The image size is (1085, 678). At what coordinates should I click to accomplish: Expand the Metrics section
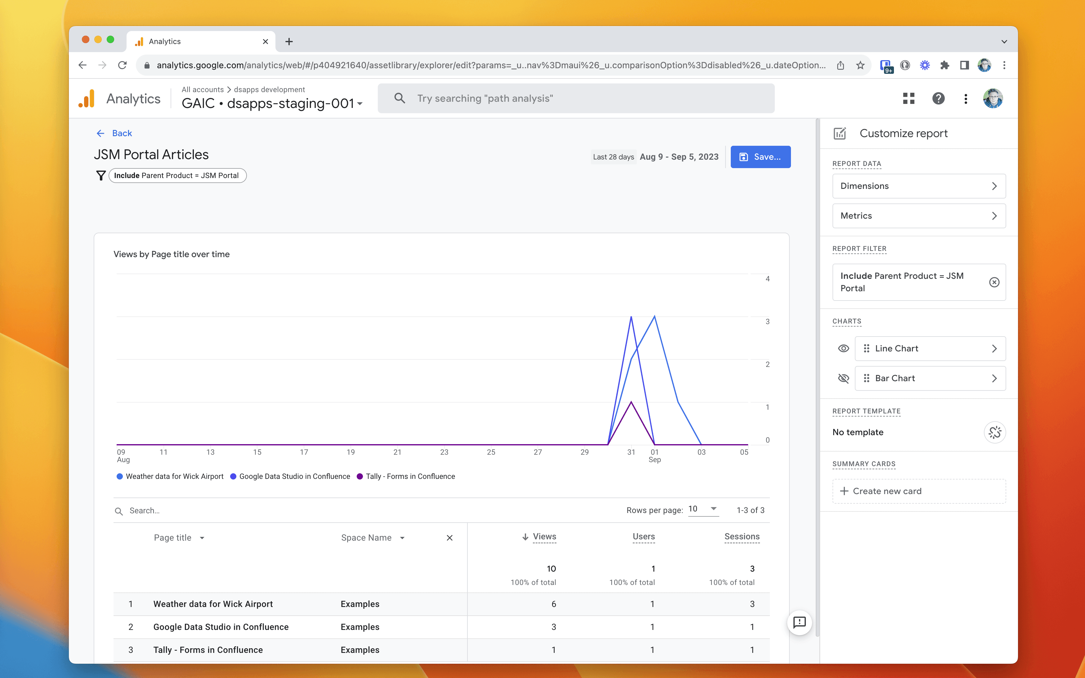coord(919,216)
